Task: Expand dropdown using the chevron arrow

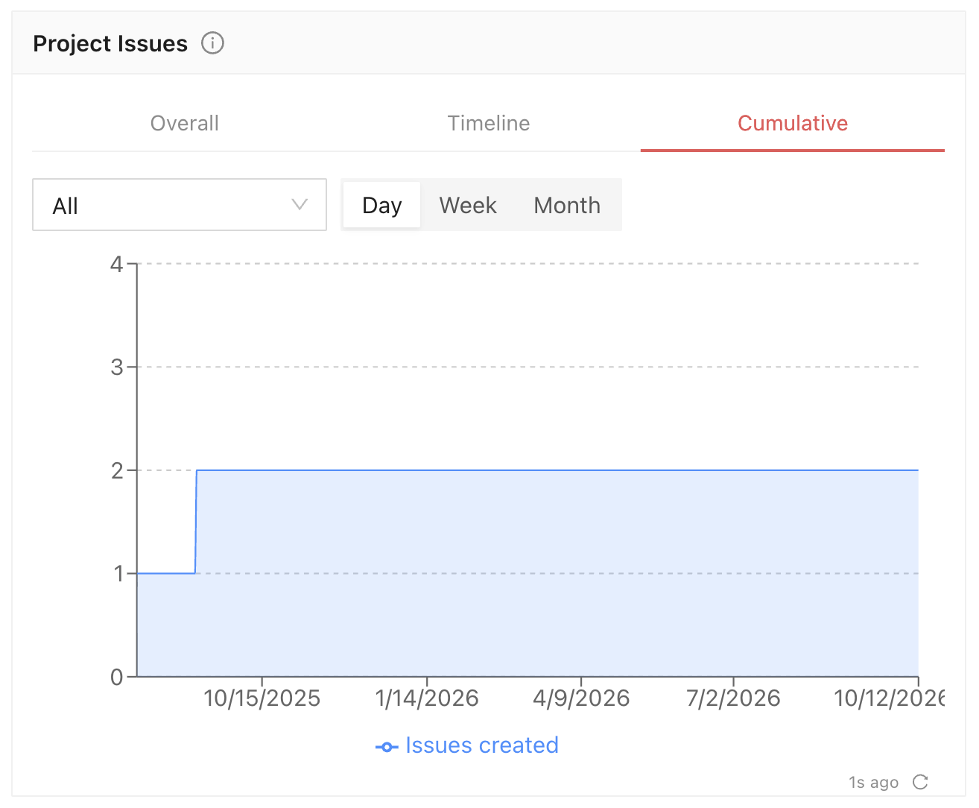Action: point(300,205)
